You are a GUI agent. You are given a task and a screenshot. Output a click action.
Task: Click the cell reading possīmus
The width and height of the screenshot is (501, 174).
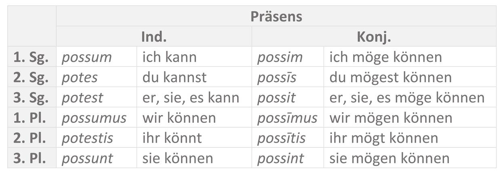coord(287,118)
